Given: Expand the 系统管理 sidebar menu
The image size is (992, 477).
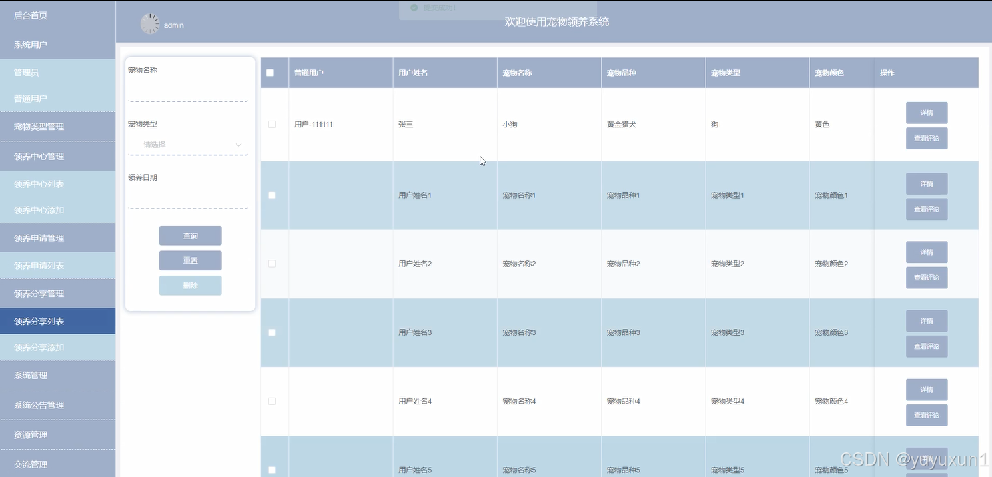Looking at the screenshot, I should pyautogui.click(x=57, y=375).
